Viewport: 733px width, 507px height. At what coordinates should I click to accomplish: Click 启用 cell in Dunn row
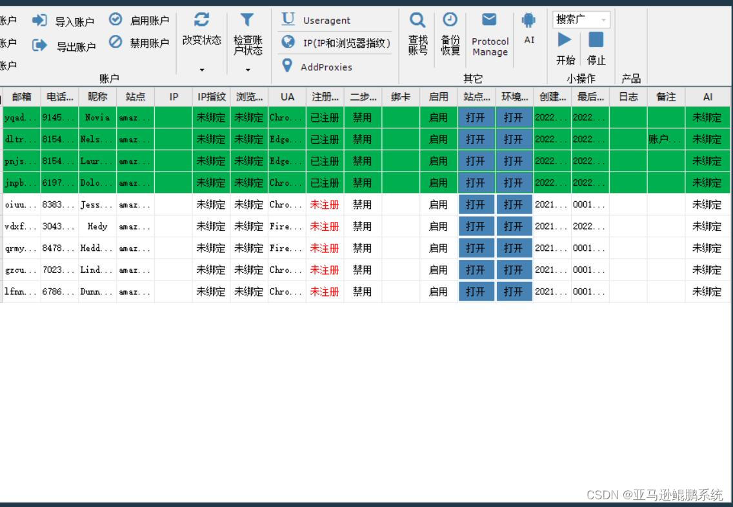(x=439, y=292)
